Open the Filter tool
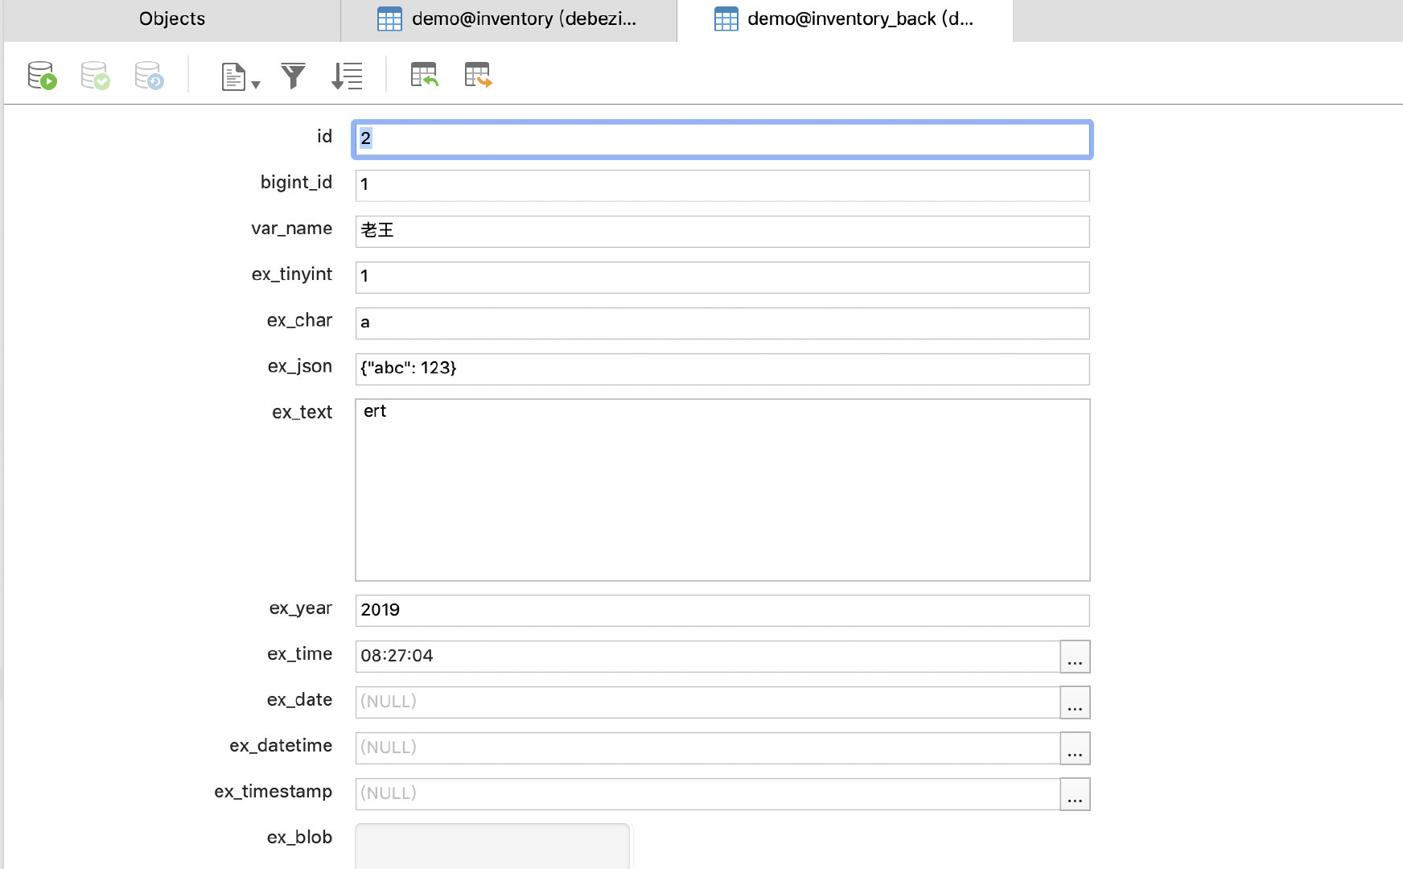Image resolution: width=1403 pixels, height=869 pixels. click(x=293, y=76)
